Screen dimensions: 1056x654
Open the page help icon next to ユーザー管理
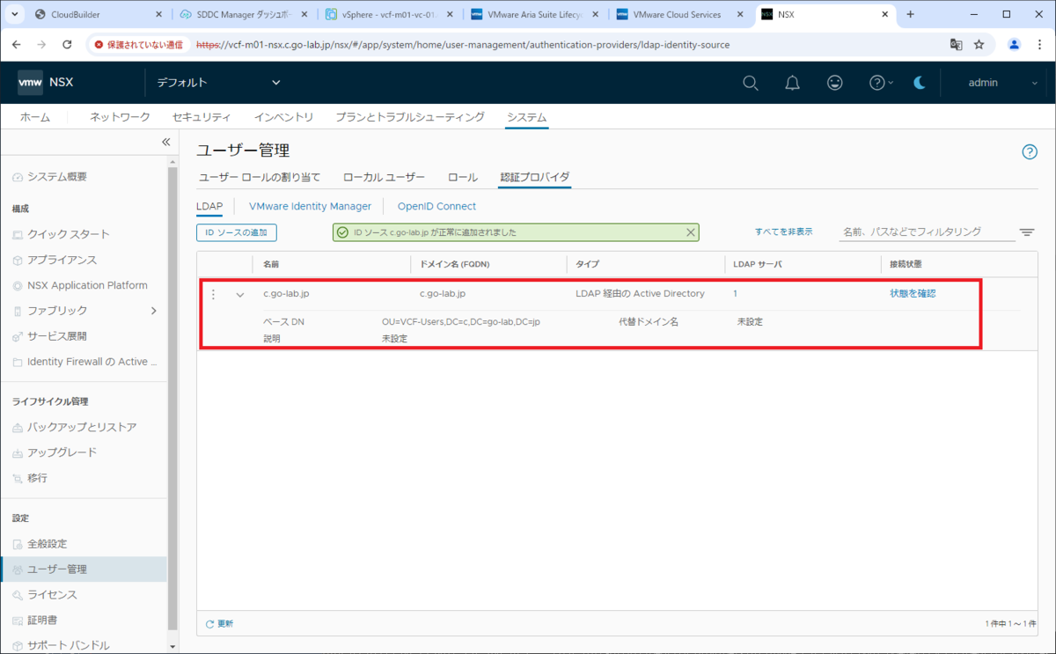(x=1030, y=151)
